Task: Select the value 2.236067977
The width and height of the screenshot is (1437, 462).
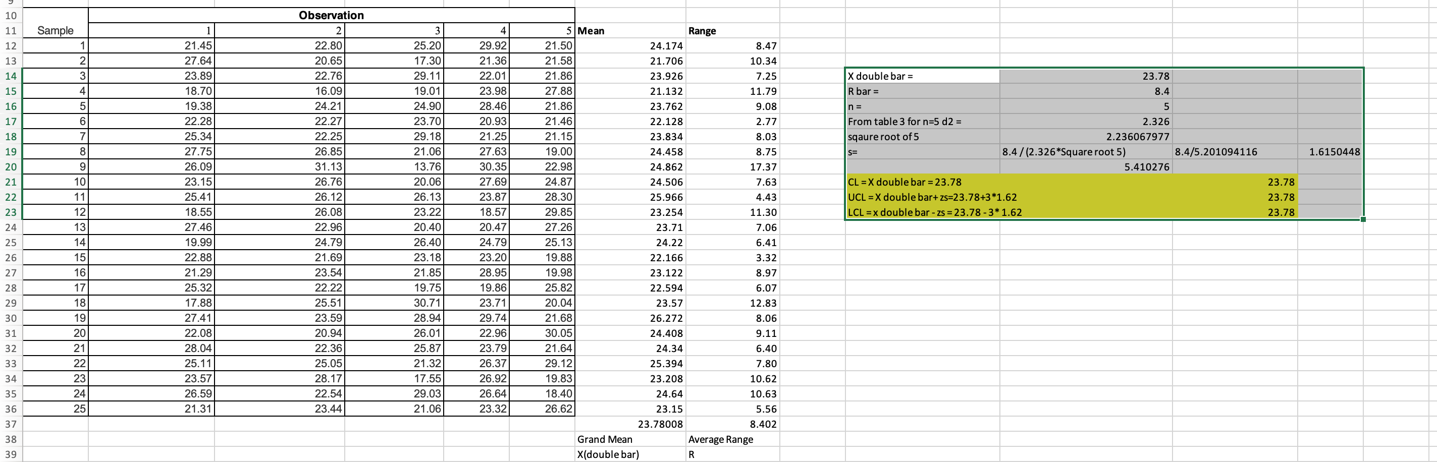Action: (x=1086, y=137)
